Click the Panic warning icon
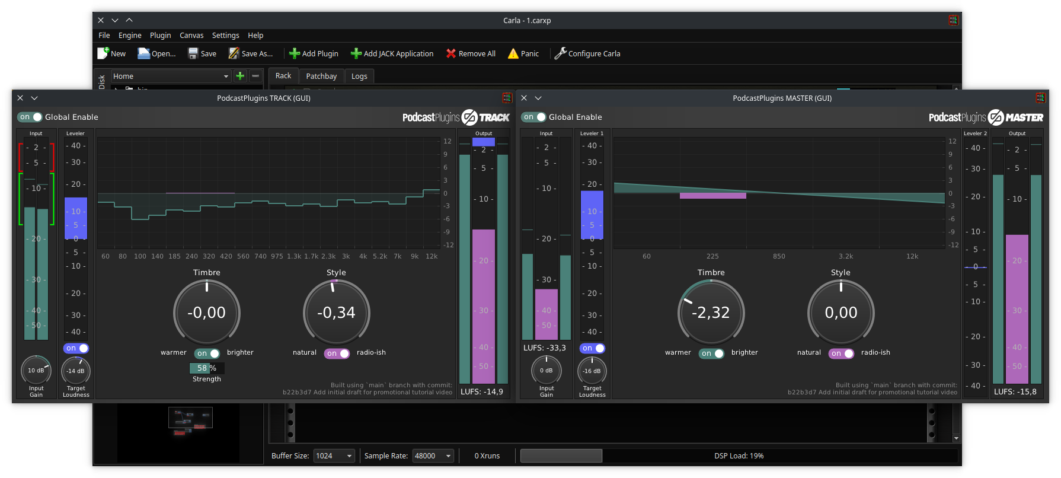Viewport: 1061px width, 478px height. (513, 53)
